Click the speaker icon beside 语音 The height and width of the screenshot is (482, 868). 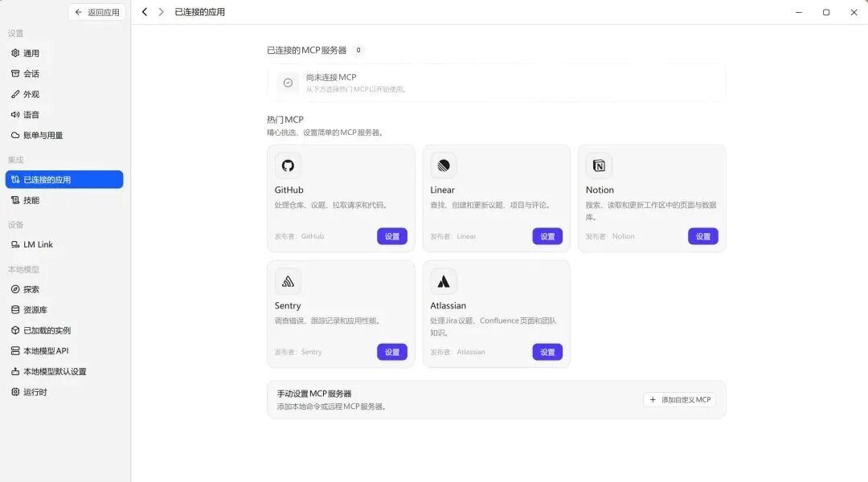[x=15, y=115]
